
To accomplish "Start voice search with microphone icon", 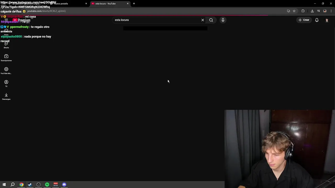I will 223,20.
